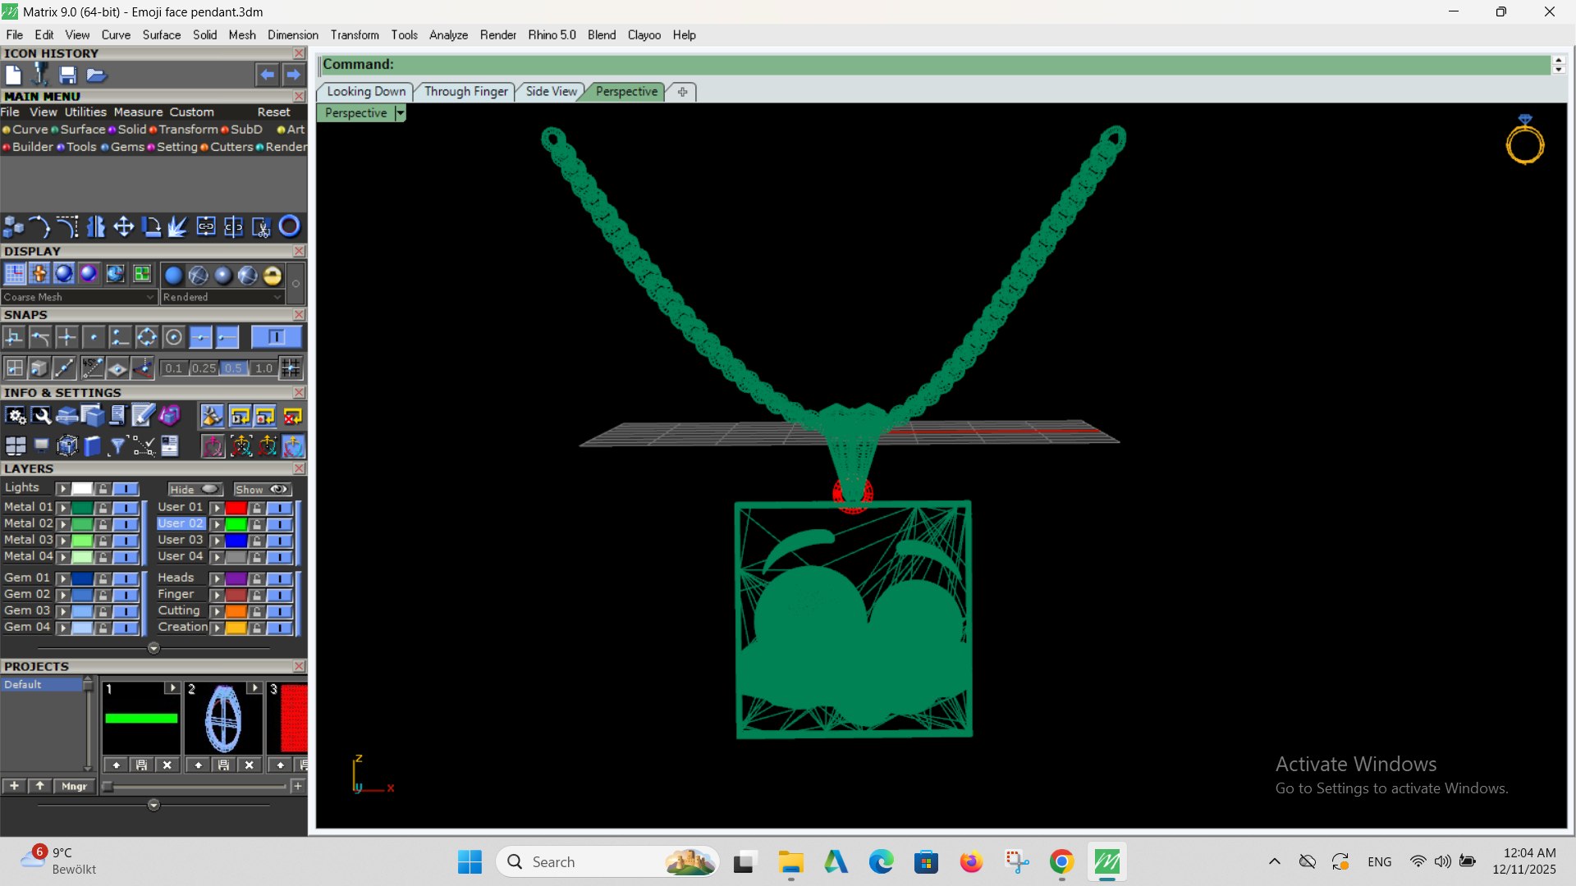
Task: Click the red color swatch of User 01
Action: click(236, 508)
